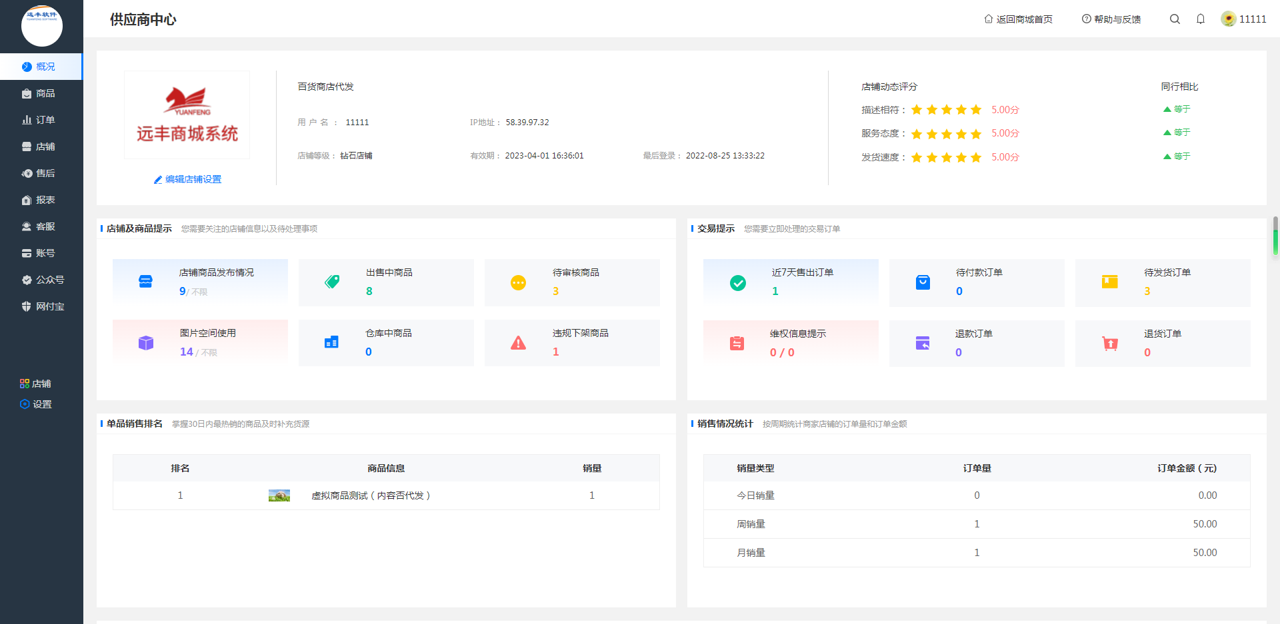Screen dimensions: 1280x624
Task: Open the 报表 sidebar menu
Action: coord(41,200)
